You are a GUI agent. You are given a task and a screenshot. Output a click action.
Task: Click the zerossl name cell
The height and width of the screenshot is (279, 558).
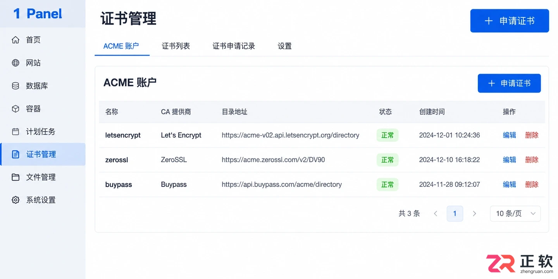(117, 160)
